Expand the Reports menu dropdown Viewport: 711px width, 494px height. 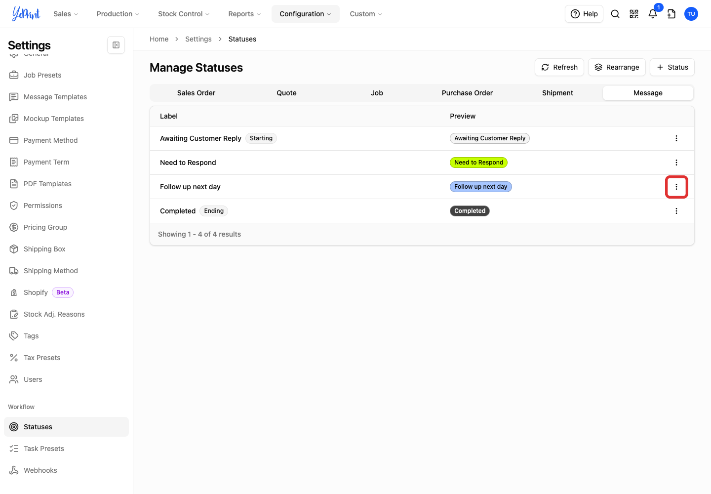coord(244,14)
